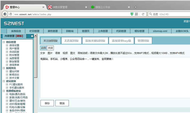190x113 pixels.
Task: Click the green shield security icon
Action: pos(132,14)
